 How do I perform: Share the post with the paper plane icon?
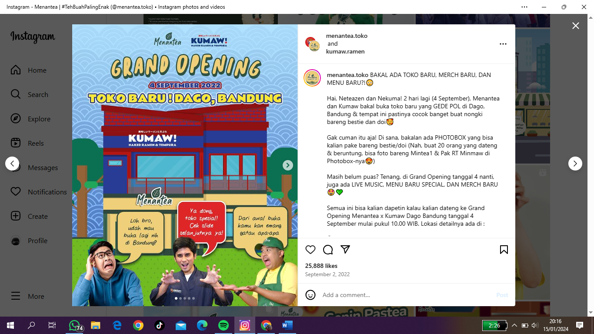345,250
